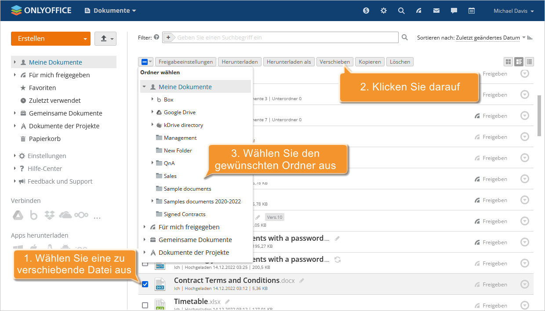545x311 pixels.
Task: Open the arrow beside the select-all checkbox
Action: (x=150, y=62)
